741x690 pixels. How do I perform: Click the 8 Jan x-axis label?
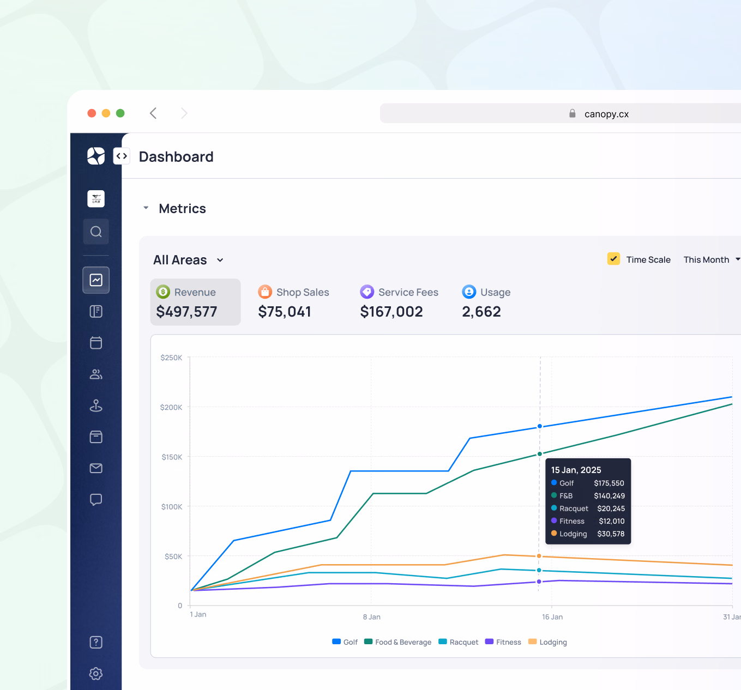[x=372, y=617]
